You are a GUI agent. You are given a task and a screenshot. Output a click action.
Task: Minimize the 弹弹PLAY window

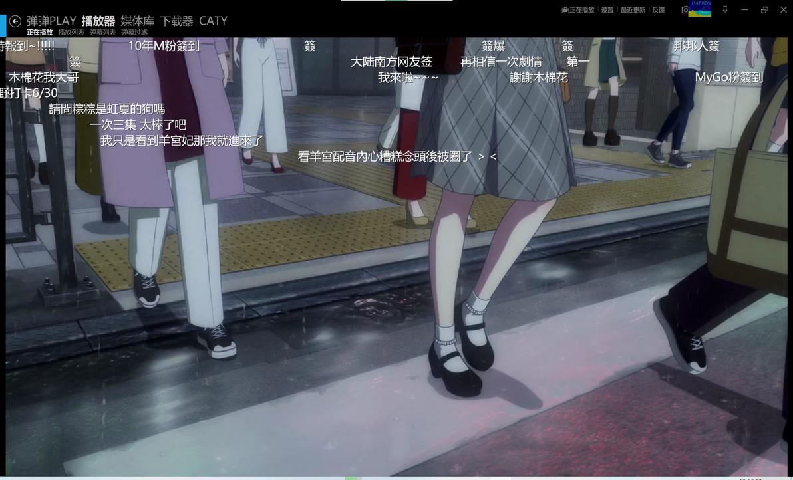coord(744,9)
